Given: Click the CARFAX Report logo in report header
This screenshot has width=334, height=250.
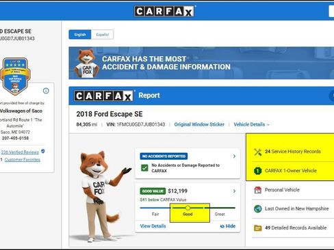Looking at the screenshot, I should pos(104,96).
